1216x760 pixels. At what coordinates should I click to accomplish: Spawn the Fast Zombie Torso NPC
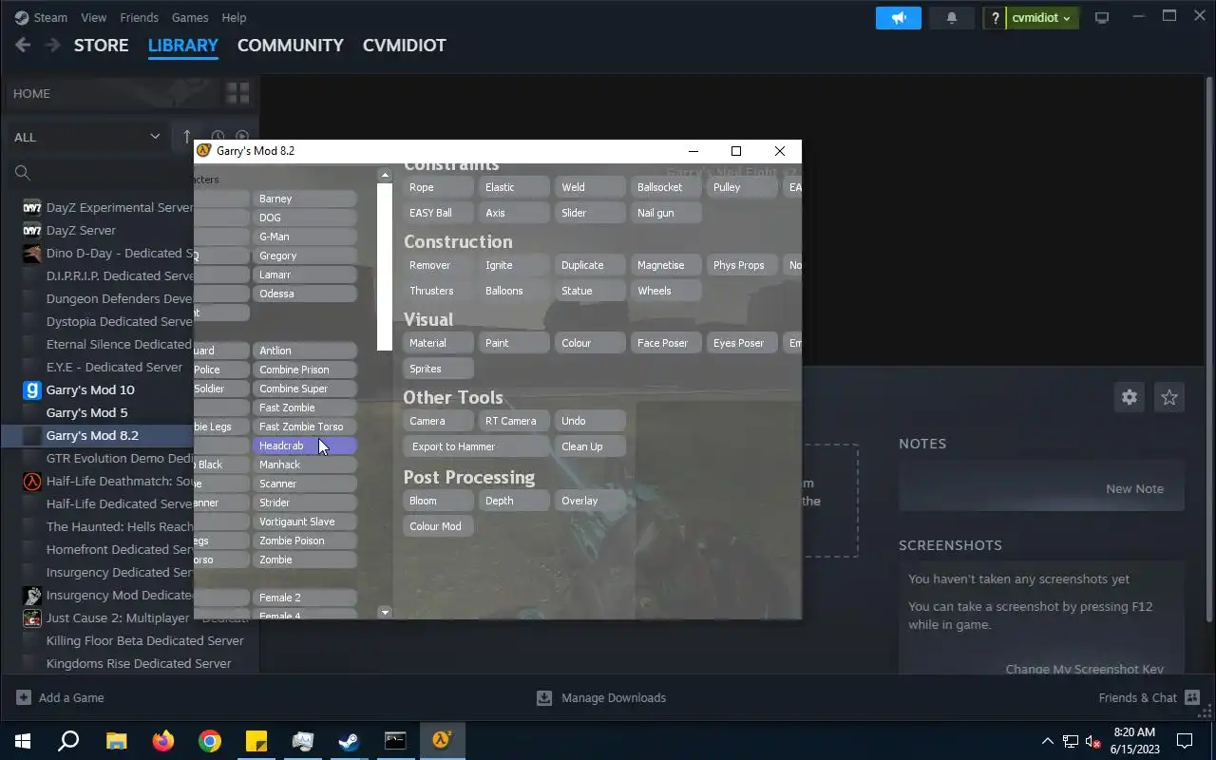point(304,427)
